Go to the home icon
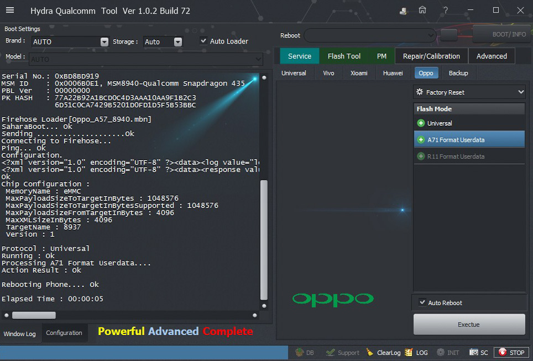The width and height of the screenshot is (533, 361). click(x=422, y=10)
